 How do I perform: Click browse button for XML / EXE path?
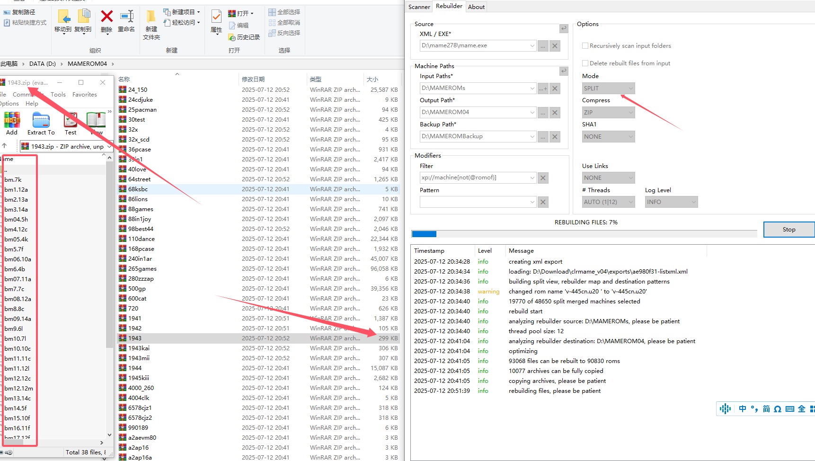[x=543, y=46]
